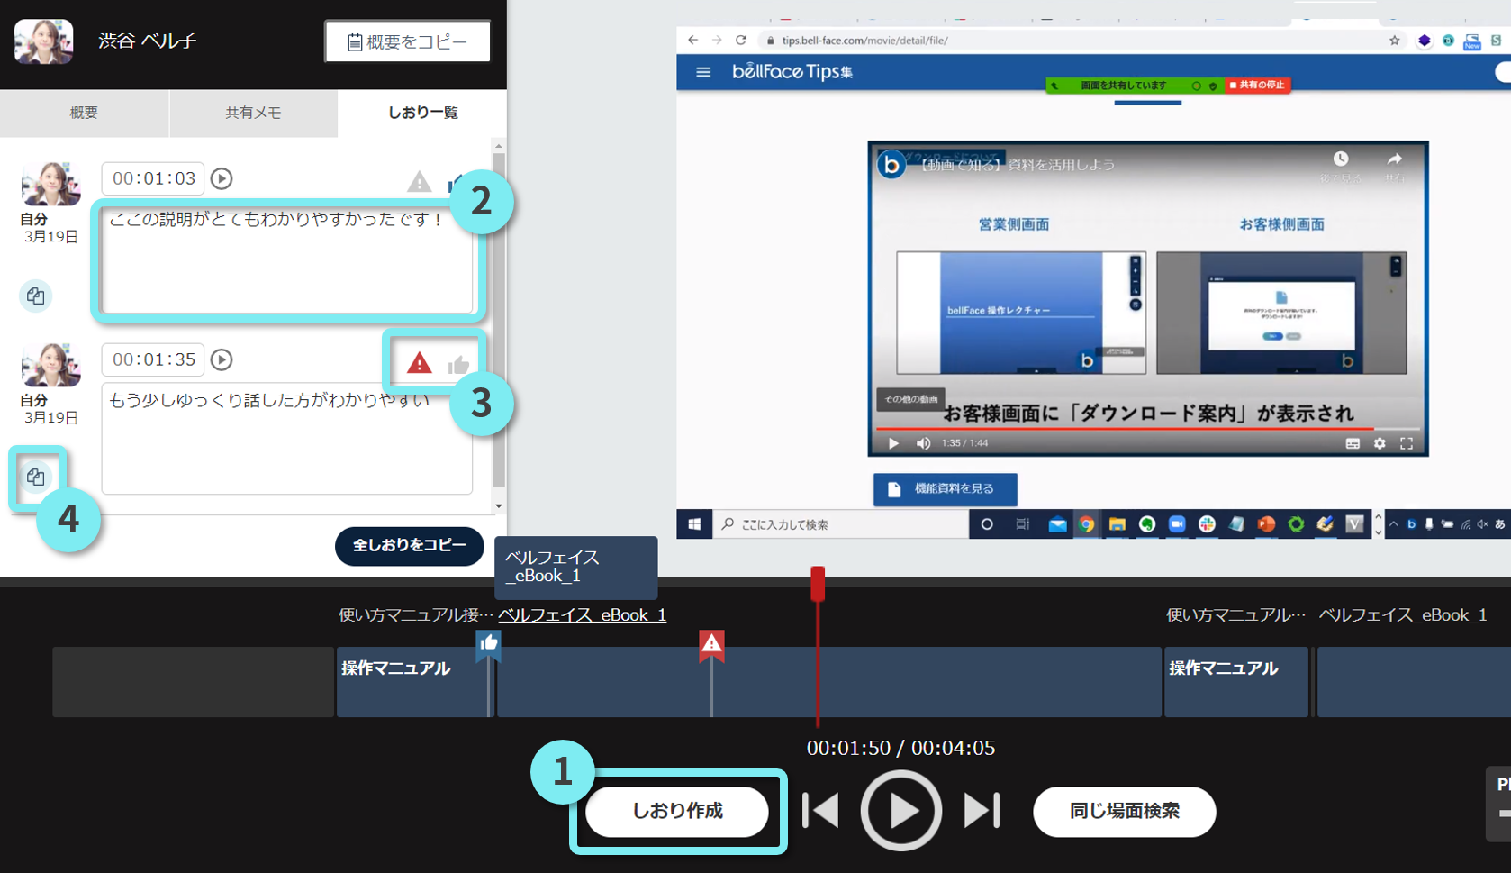Copy the 00:01:03 bookmark via copy icon
This screenshot has width=1511, height=873.
tap(35, 296)
